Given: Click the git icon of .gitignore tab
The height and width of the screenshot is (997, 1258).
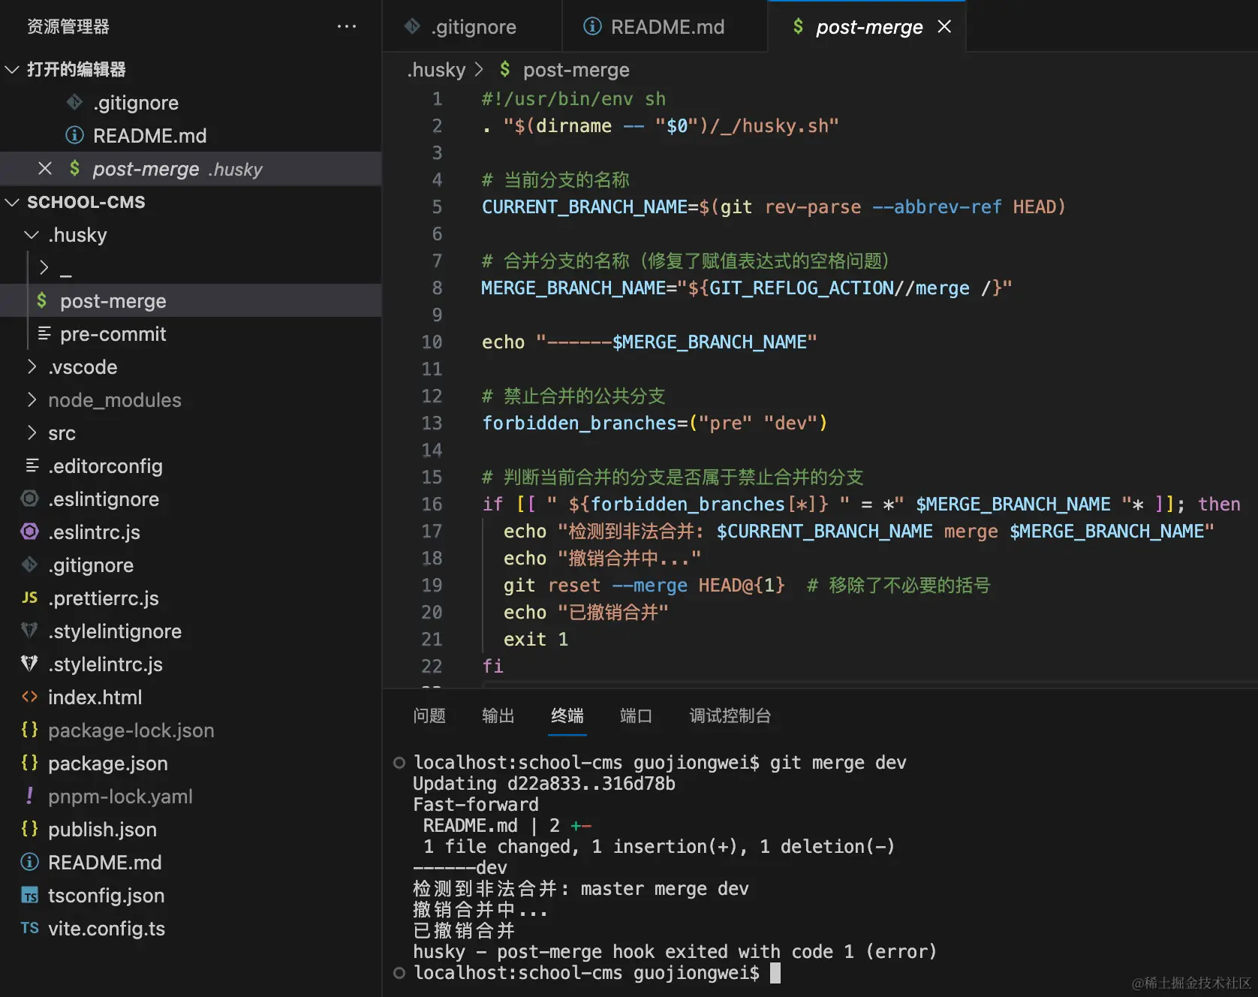Looking at the screenshot, I should click(x=412, y=26).
